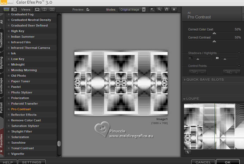Screen dimensions: 244x164
Task: Click the HELP button
Action: [x=8, y=162]
